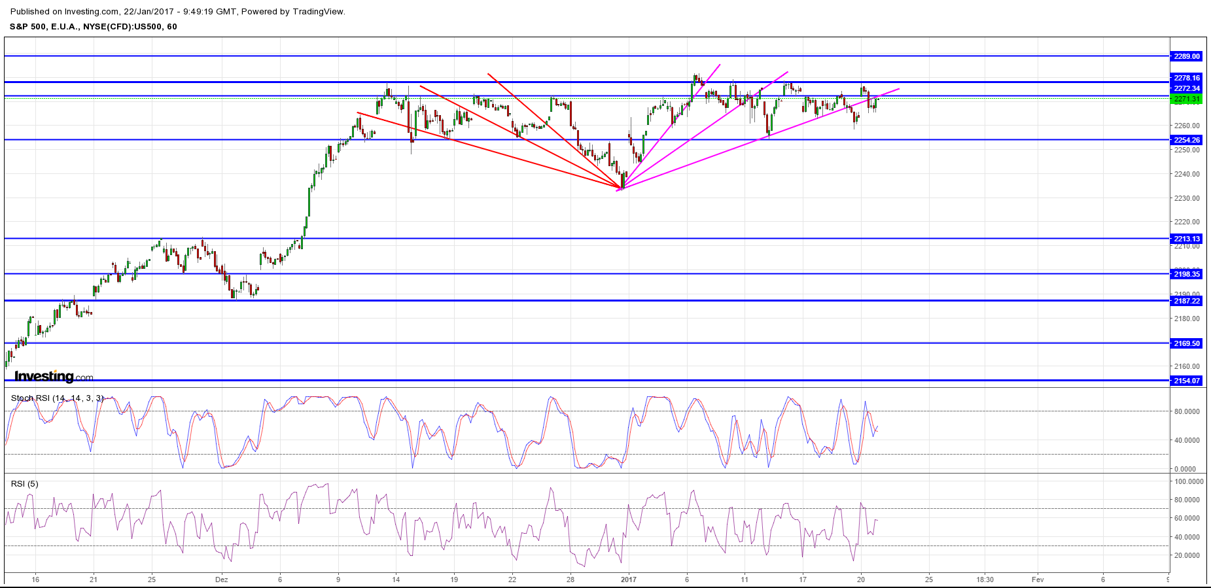Select the 14 date label on time axis
This screenshot has width=1211, height=588.
[396, 579]
